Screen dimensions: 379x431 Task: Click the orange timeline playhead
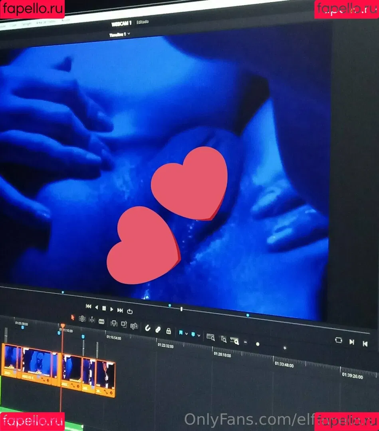click(63, 326)
